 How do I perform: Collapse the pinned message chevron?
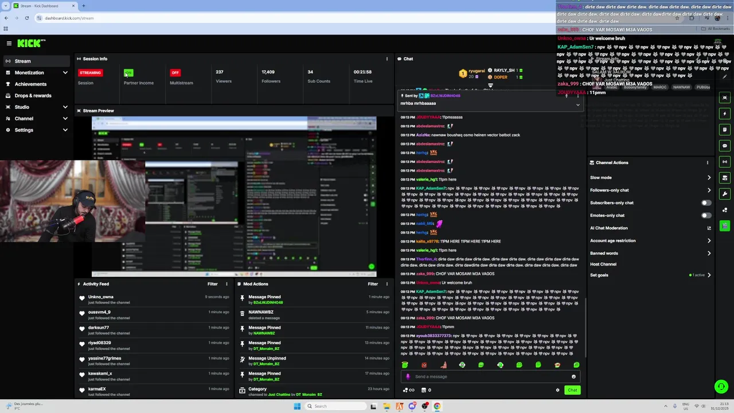[x=577, y=105]
